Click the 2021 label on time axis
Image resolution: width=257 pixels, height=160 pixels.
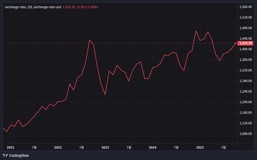pos(10,147)
